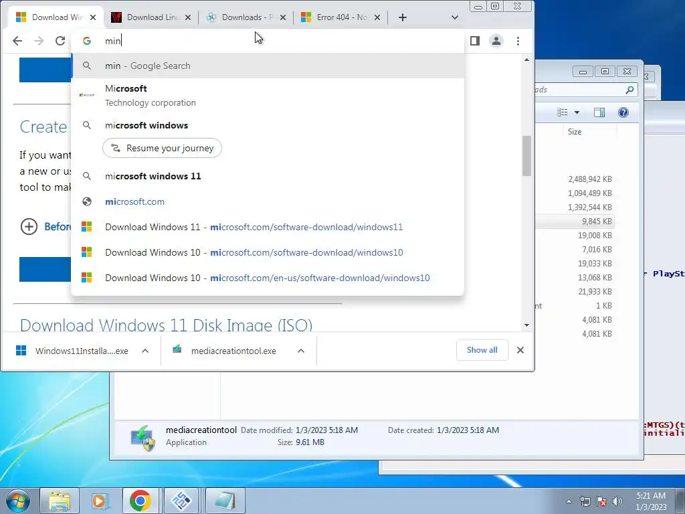Select the 1,094,489 KB size entry in Explorer

tap(590, 193)
